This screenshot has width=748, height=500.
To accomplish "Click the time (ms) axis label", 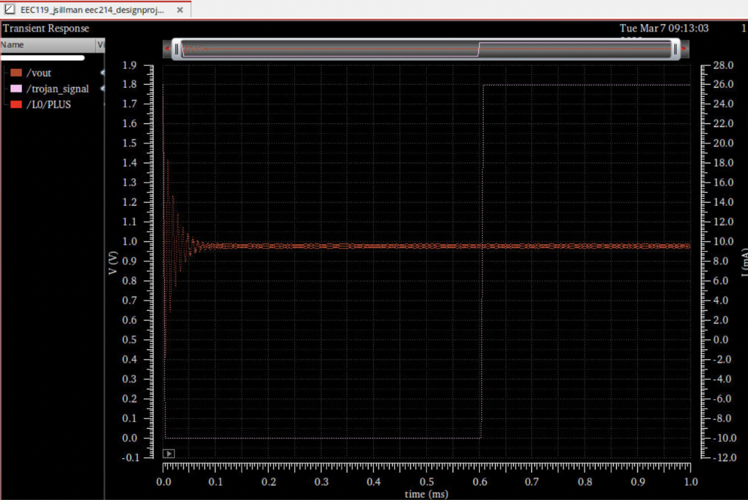I will click(x=427, y=495).
